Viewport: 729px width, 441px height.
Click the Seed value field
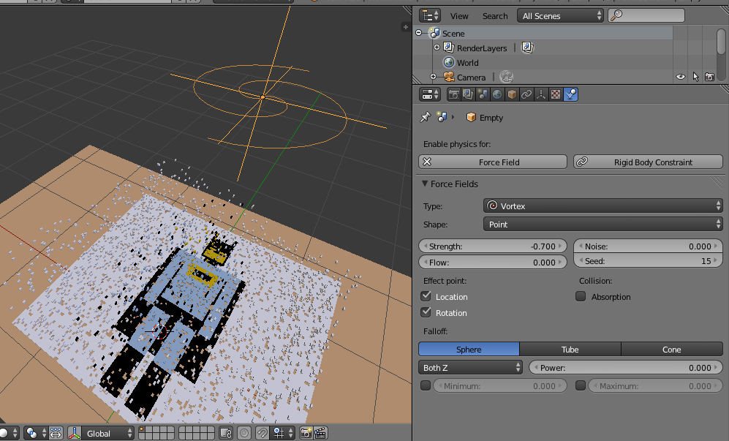[x=648, y=261]
